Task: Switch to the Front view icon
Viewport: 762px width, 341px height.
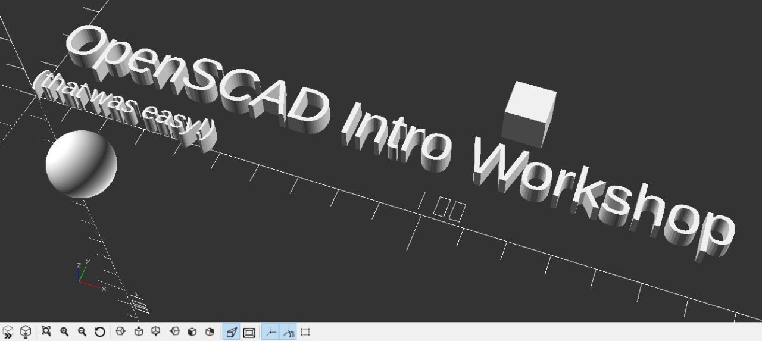Action: 192,332
